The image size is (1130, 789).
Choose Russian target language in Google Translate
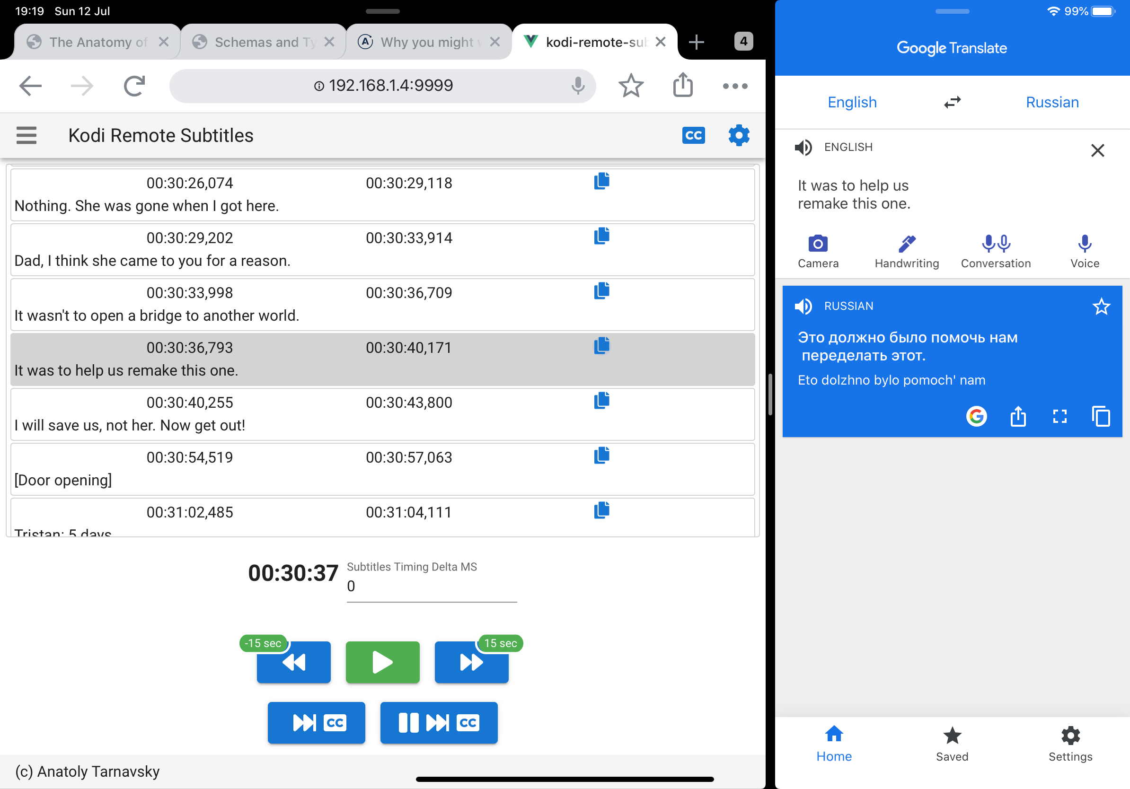pos(1052,102)
